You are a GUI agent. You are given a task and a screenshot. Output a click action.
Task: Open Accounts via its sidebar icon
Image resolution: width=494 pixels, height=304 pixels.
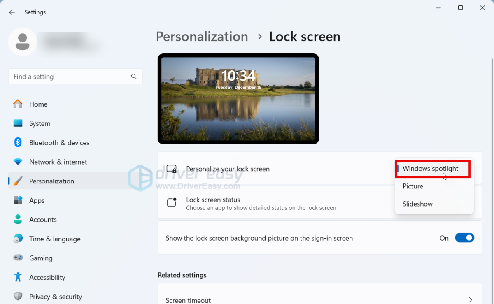[18, 220]
